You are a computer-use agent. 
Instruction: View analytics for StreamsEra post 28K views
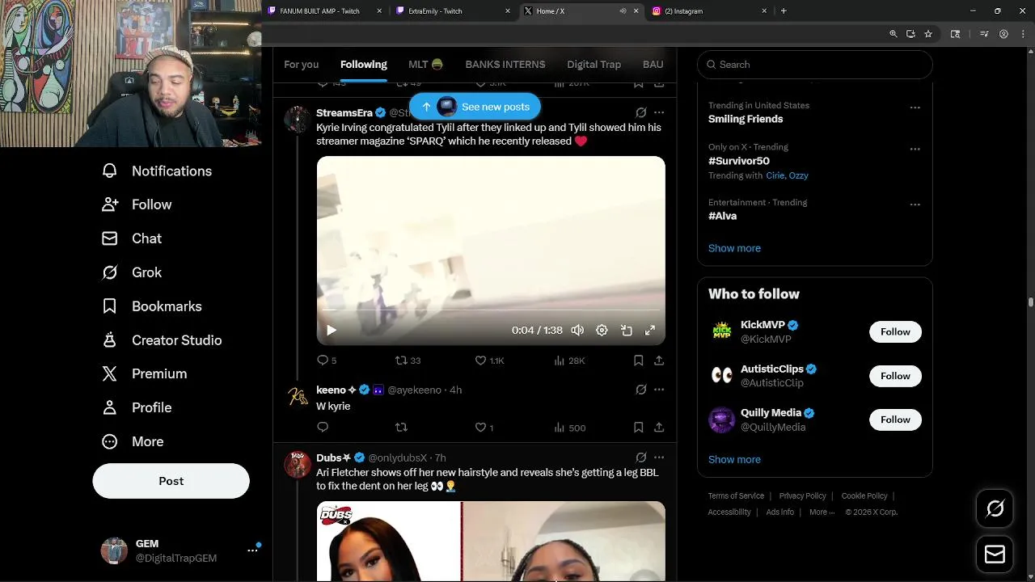(x=569, y=361)
